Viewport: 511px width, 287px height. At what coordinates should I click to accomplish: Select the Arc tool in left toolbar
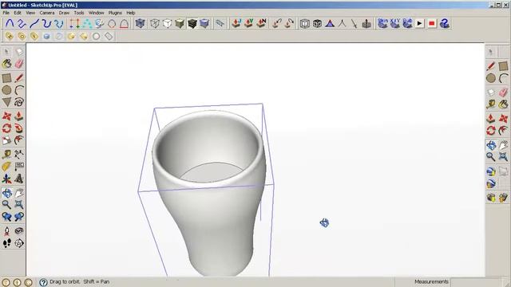pyautogui.click(x=19, y=90)
